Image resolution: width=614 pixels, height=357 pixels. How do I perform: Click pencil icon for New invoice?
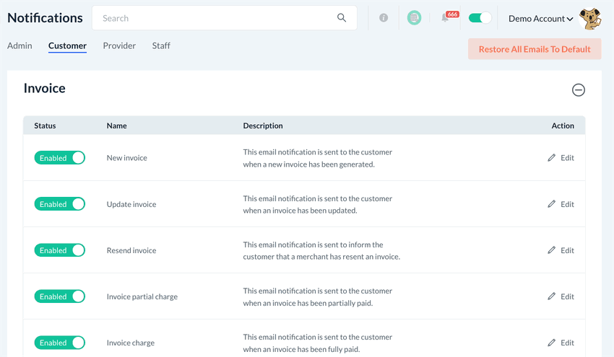(x=552, y=158)
